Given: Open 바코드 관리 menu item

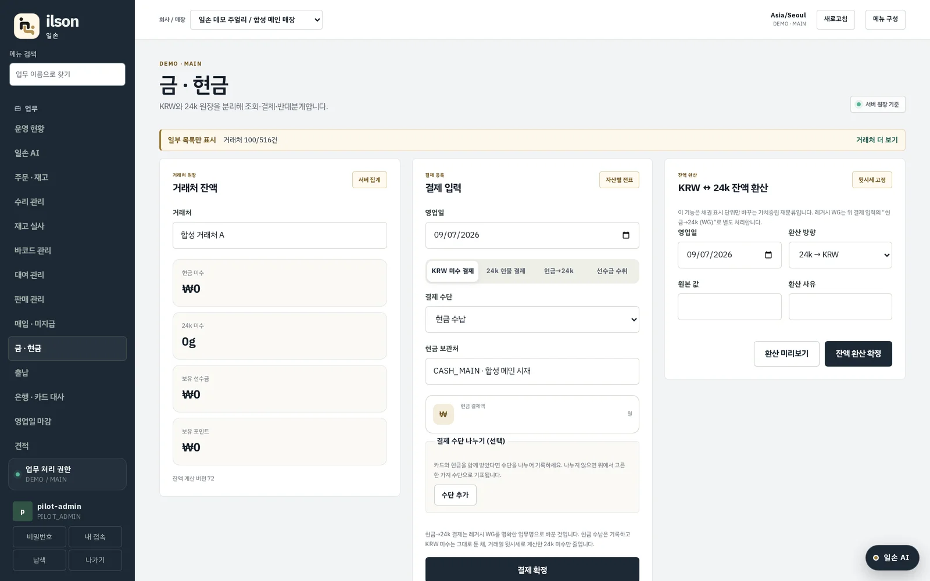Looking at the screenshot, I should pyautogui.click(x=67, y=251).
